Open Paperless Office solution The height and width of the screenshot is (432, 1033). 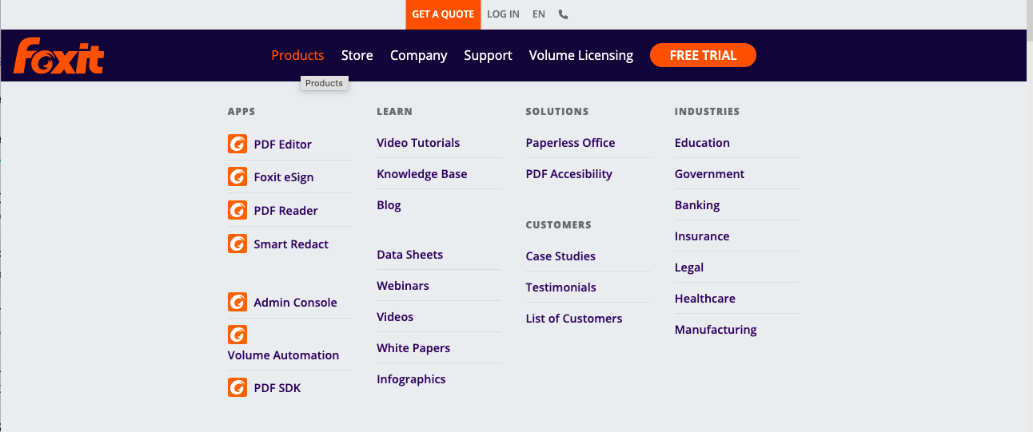coord(570,143)
